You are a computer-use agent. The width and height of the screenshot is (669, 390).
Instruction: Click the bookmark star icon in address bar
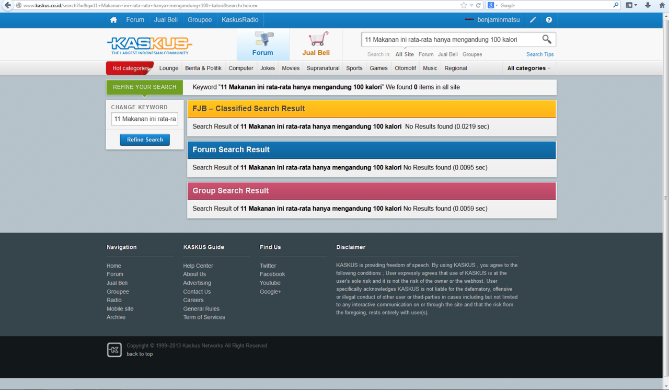[x=464, y=5]
